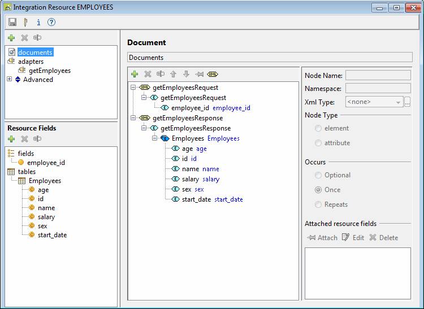Open the Xml Type dropdown
This screenshot has width=424, height=309.
pyautogui.click(x=399, y=102)
